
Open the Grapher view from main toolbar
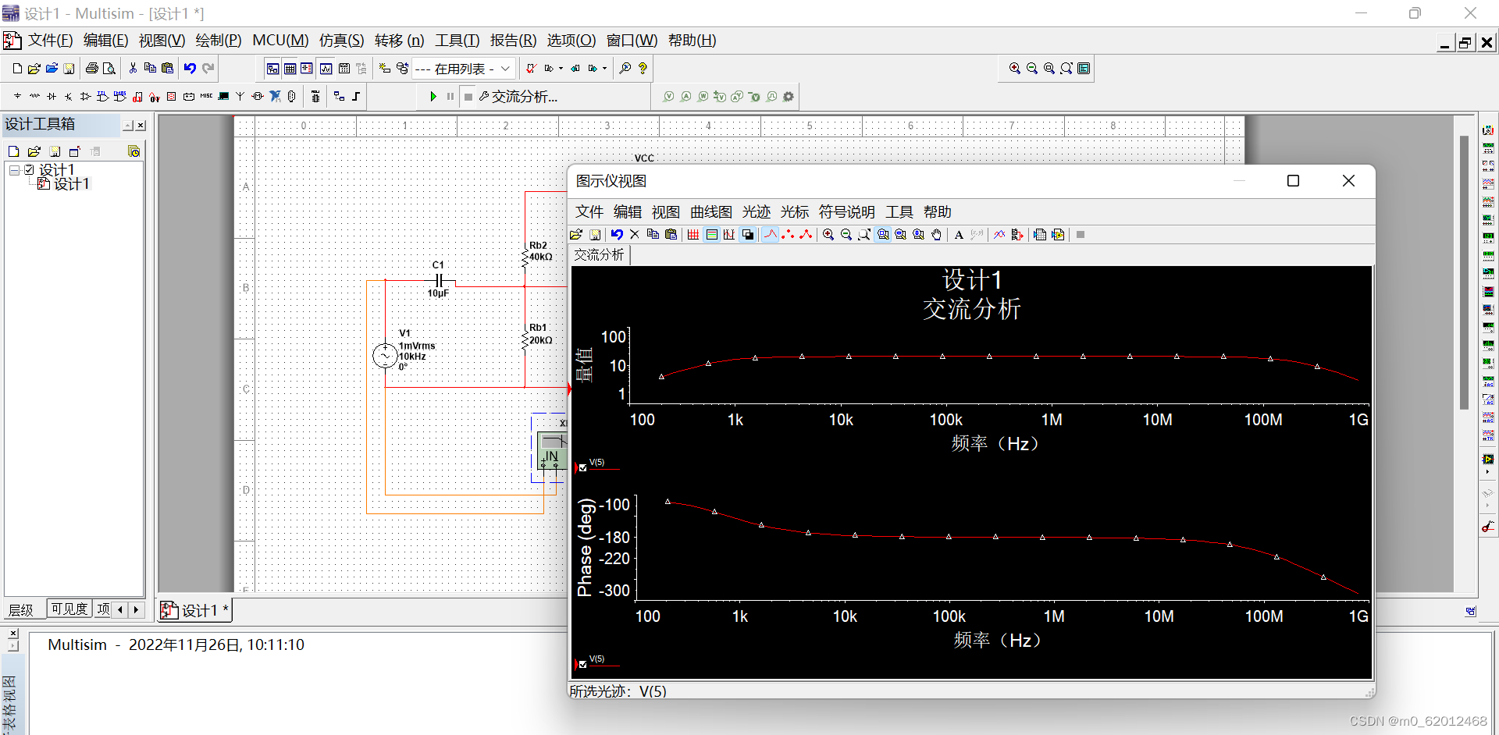326,69
